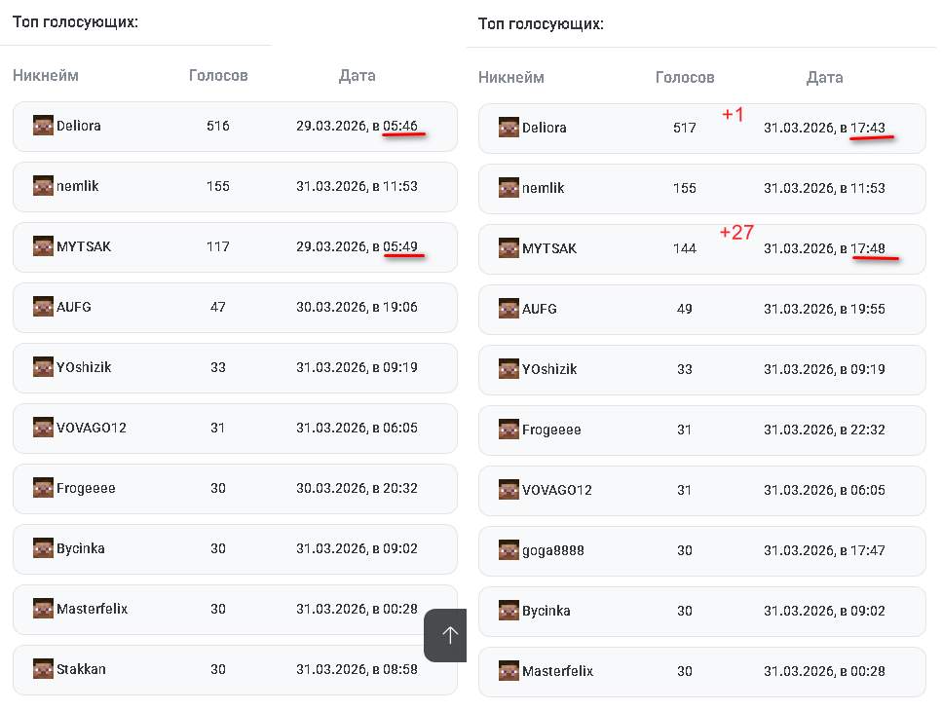Image resolution: width=942 pixels, height=711 pixels.
Task: Click Deliora's avatar beside 517 votes
Action: [x=509, y=128]
